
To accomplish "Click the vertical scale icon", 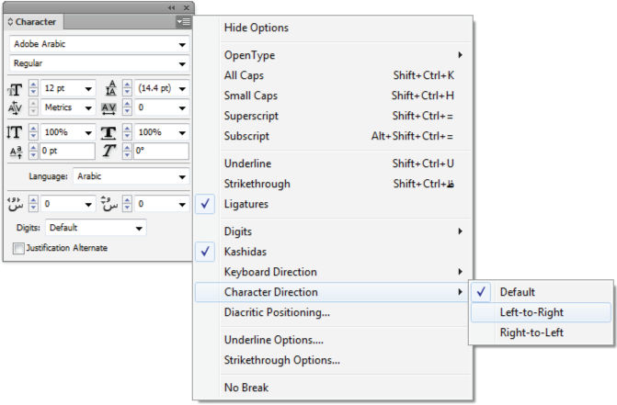I will (x=15, y=132).
